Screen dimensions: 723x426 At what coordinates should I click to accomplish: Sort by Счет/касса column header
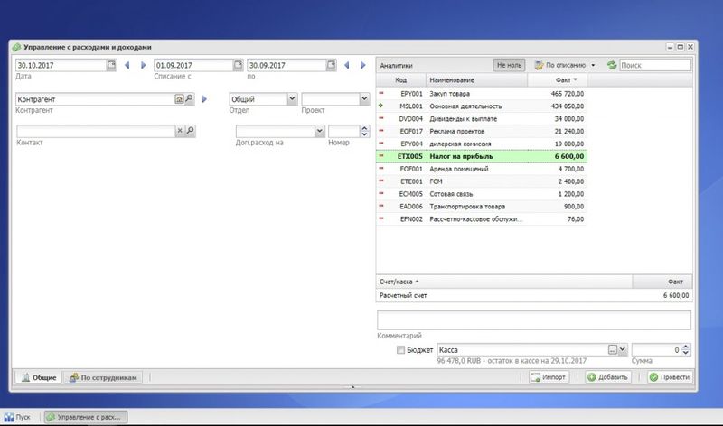(504, 282)
